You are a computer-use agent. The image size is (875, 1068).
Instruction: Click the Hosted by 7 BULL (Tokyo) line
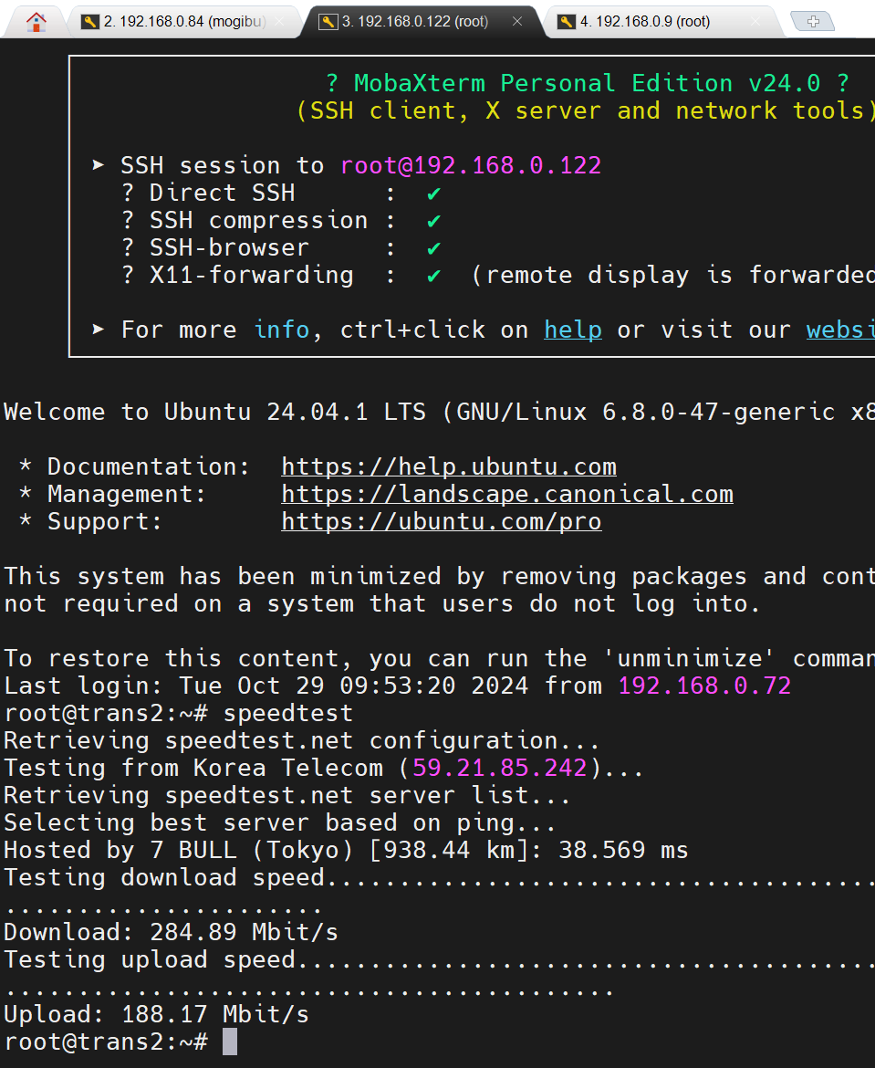[x=346, y=850]
